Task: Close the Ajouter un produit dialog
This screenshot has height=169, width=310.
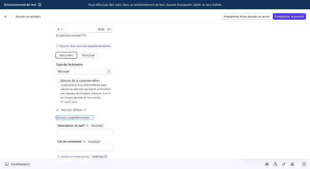Action: [x=5, y=17]
